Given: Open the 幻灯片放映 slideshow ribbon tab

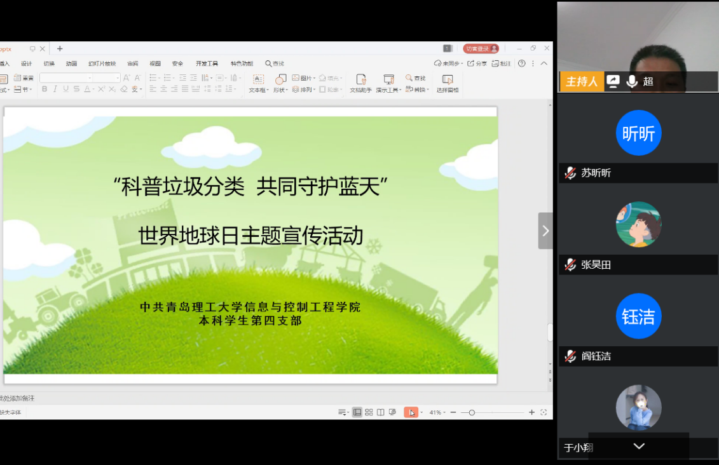Looking at the screenshot, I should click(102, 64).
